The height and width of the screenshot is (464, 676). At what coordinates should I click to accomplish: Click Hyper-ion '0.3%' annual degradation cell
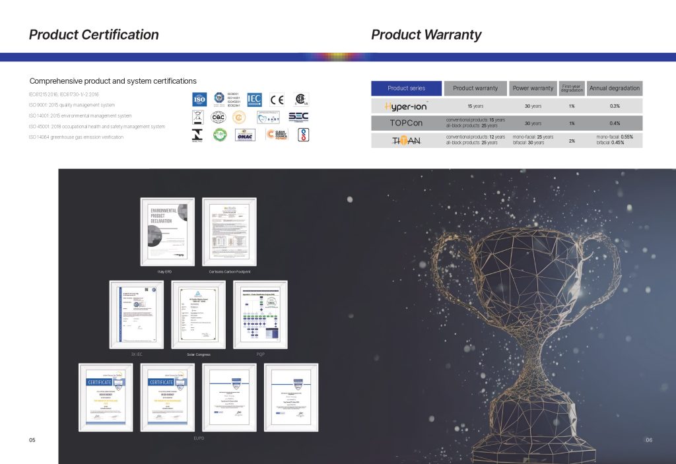coord(615,106)
